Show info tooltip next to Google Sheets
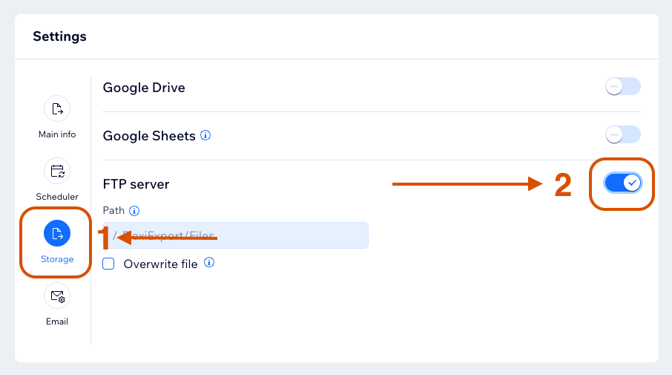Viewport: 672px width, 375px height. 205,135
